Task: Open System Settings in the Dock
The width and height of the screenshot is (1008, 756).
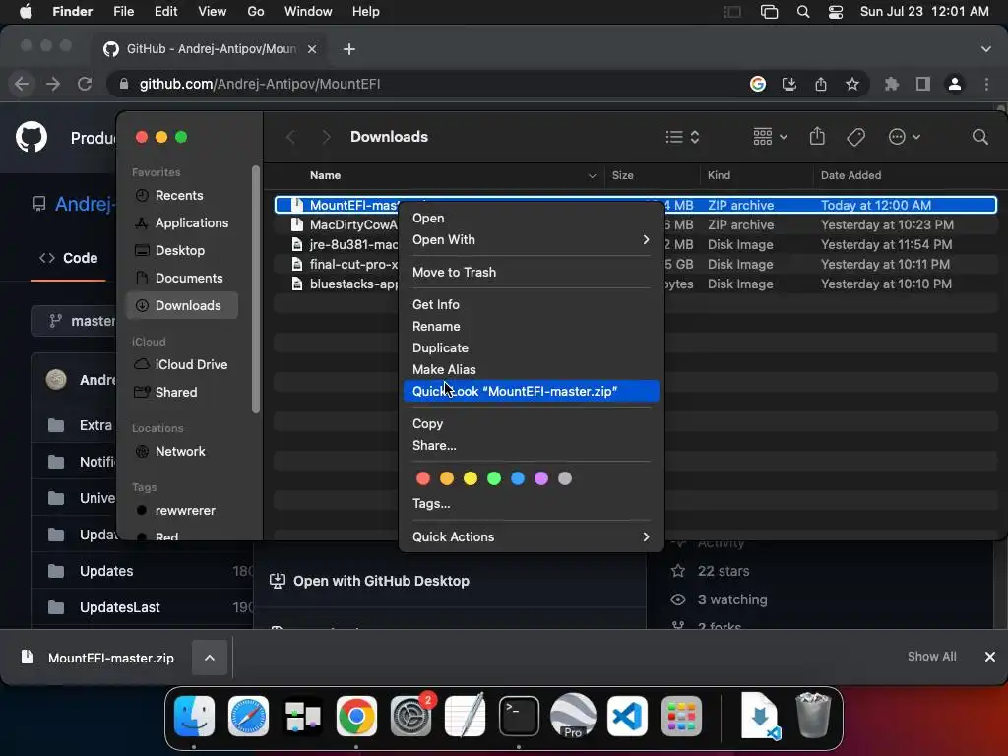Action: click(x=410, y=716)
